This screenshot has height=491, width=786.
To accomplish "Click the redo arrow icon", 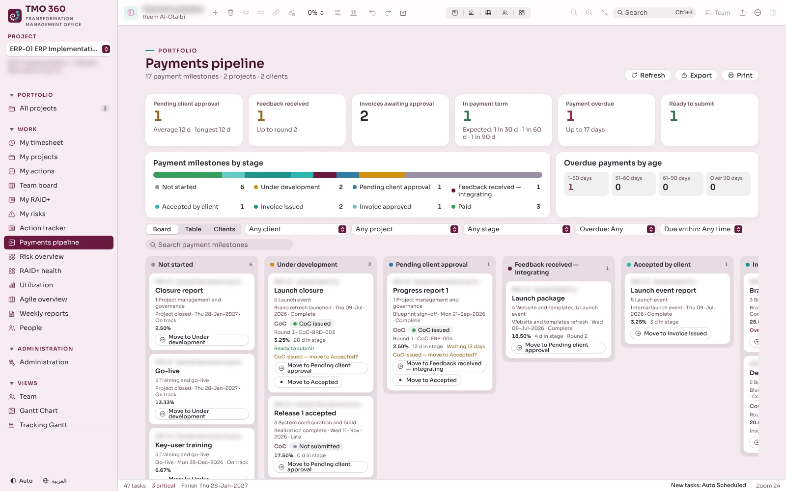I will point(388,13).
